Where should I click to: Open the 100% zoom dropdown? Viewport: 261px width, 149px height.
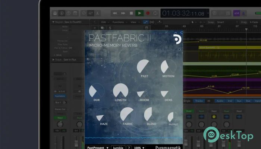pyautogui.click(x=139, y=148)
